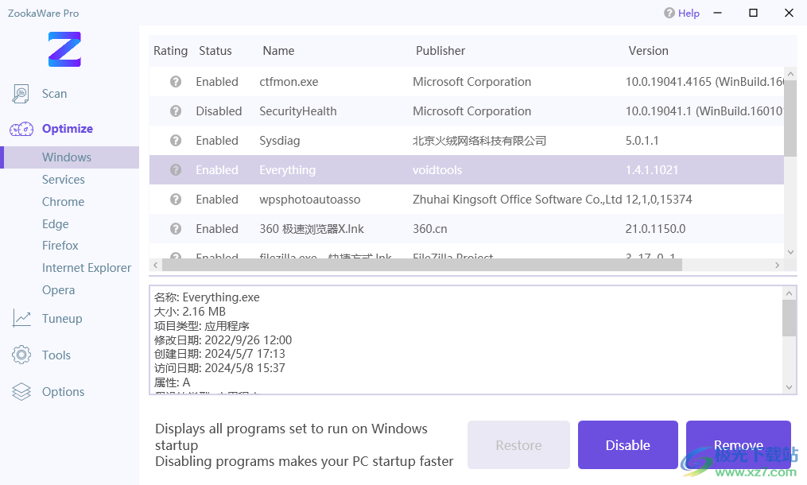Image resolution: width=807 pixels, height=485 pixels.
Task: Sort list by Publisher column header
Action: (440, 51)
